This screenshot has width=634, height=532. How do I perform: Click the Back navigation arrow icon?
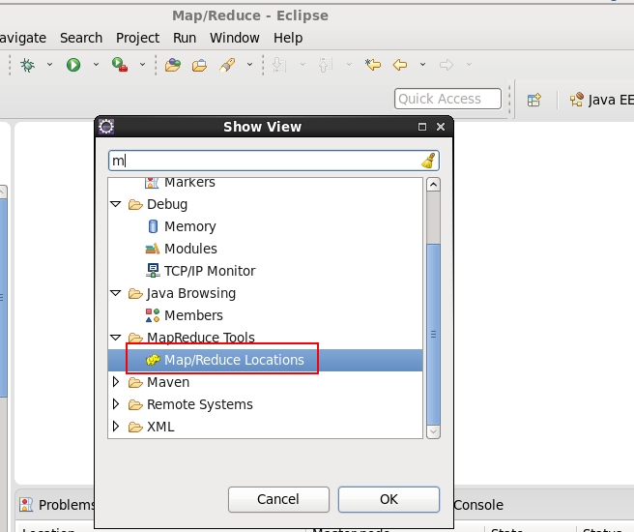click(x=400, y=65)
